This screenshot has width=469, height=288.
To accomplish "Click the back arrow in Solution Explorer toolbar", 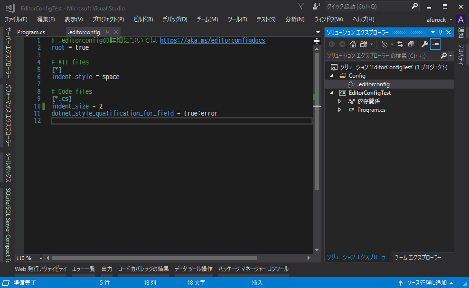I will pyautogui.click(x=332, y=44).
